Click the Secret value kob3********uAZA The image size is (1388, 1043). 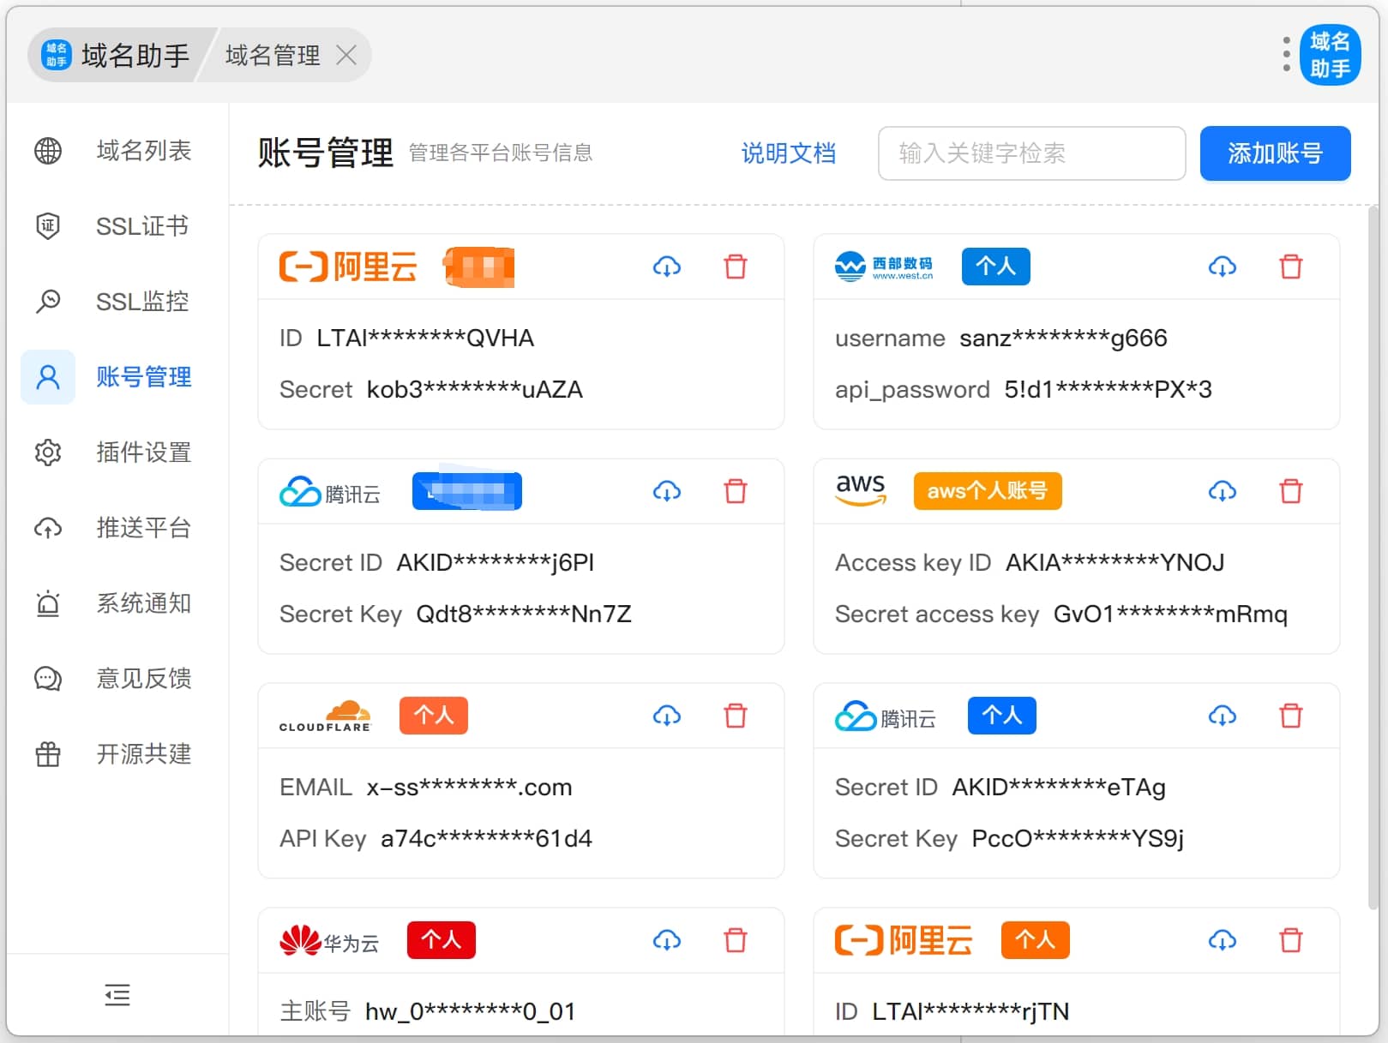(475, 390)
